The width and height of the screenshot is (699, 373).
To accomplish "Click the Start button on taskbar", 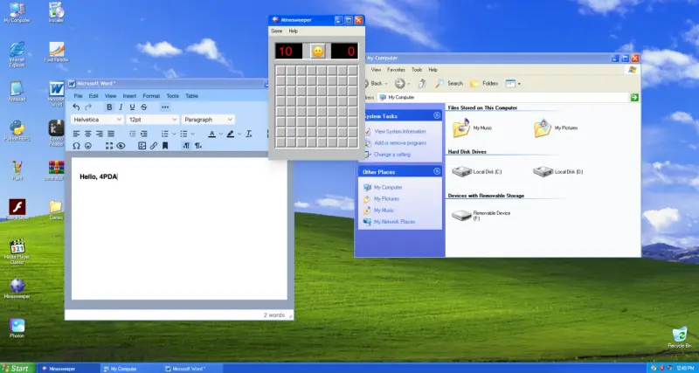I will click(16, 369).
